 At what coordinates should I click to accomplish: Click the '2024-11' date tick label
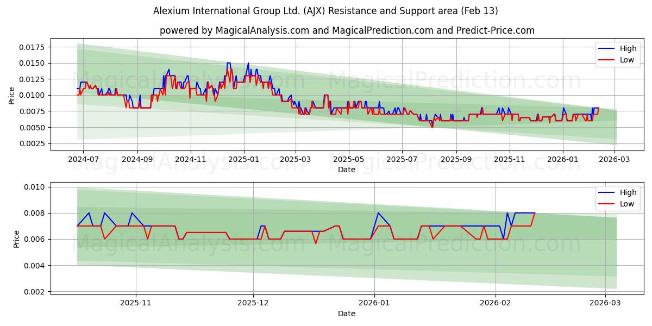click(190, 160)
